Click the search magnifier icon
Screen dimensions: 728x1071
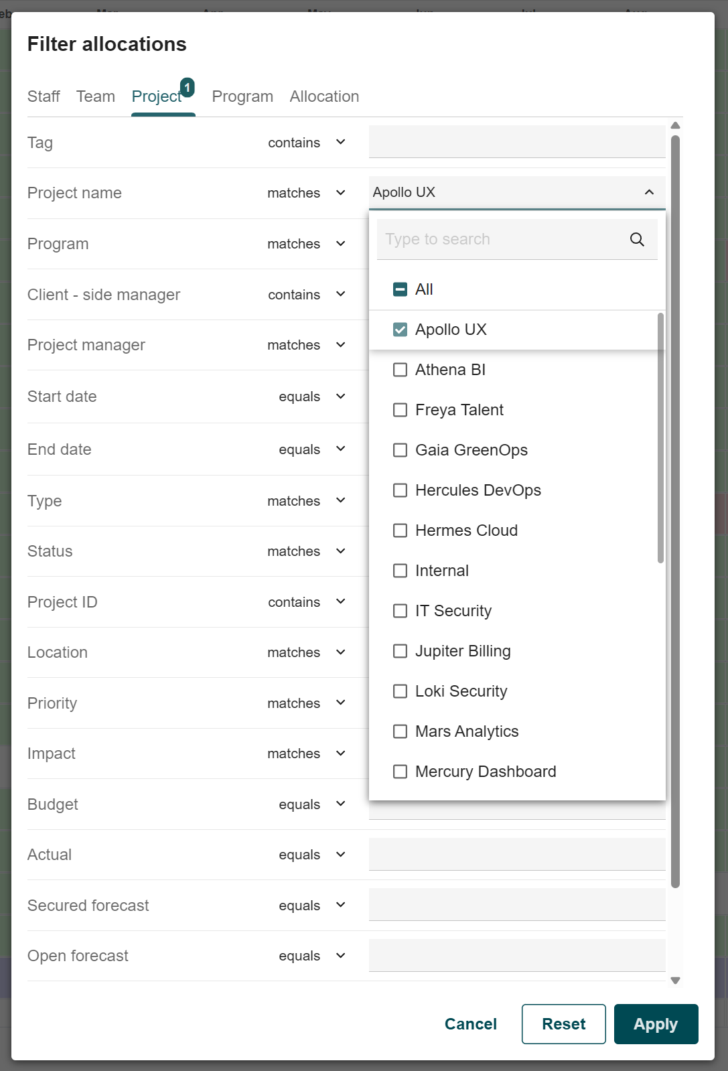pyautogui.click(x=637, y=239)
